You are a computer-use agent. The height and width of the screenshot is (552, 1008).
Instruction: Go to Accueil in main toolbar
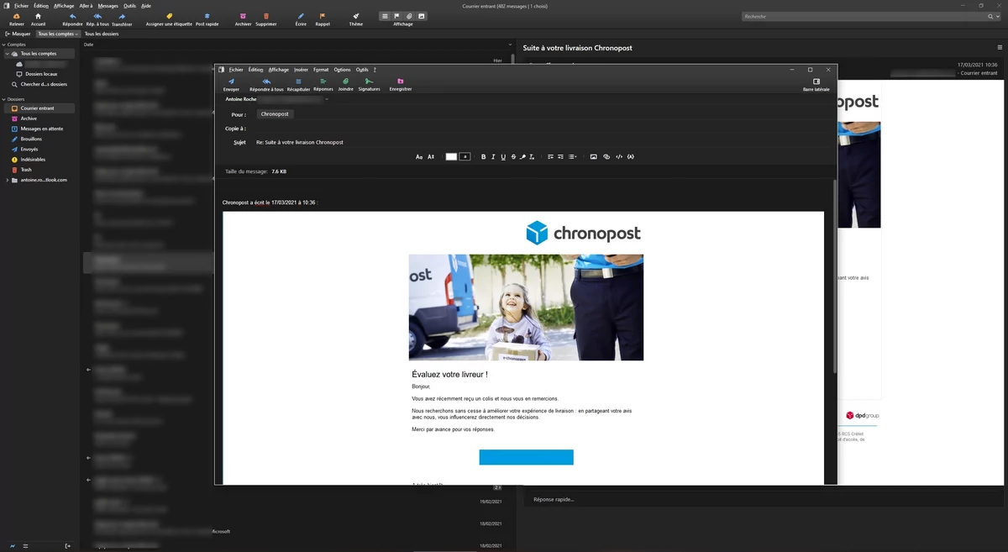[38, 19]
